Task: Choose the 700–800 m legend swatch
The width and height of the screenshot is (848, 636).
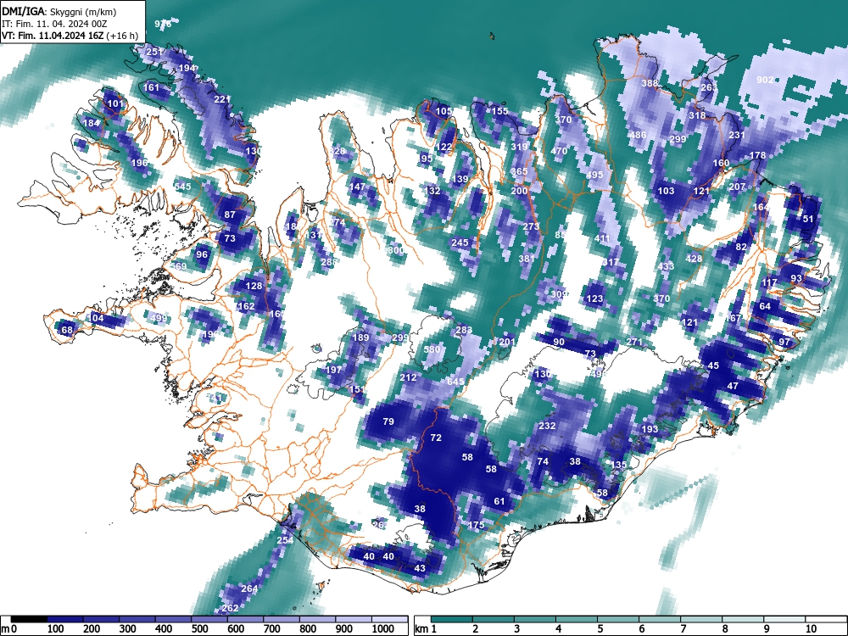Action: pos(282,619)
